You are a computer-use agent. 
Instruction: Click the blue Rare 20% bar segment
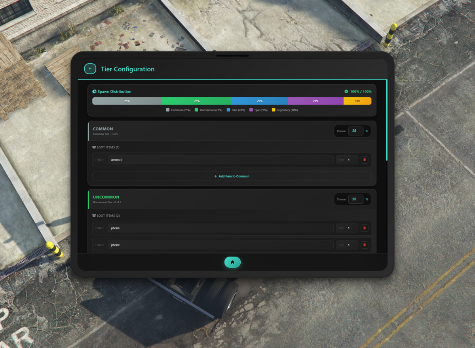pyautogui.click(x=260, y=101)
